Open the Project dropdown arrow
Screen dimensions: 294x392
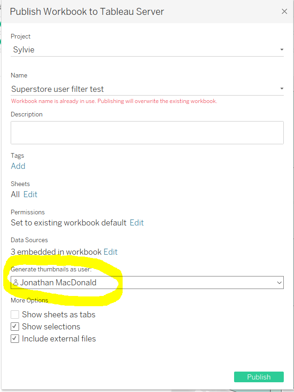coord(281,50)
